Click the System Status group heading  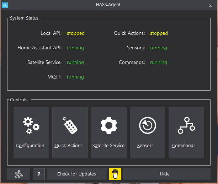pos(24,18)
